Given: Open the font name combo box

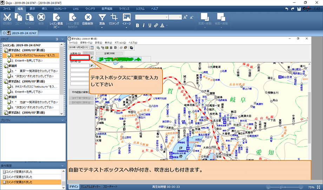Looking at the screenshot, I should pyautogui.click(x=152, y=17).
